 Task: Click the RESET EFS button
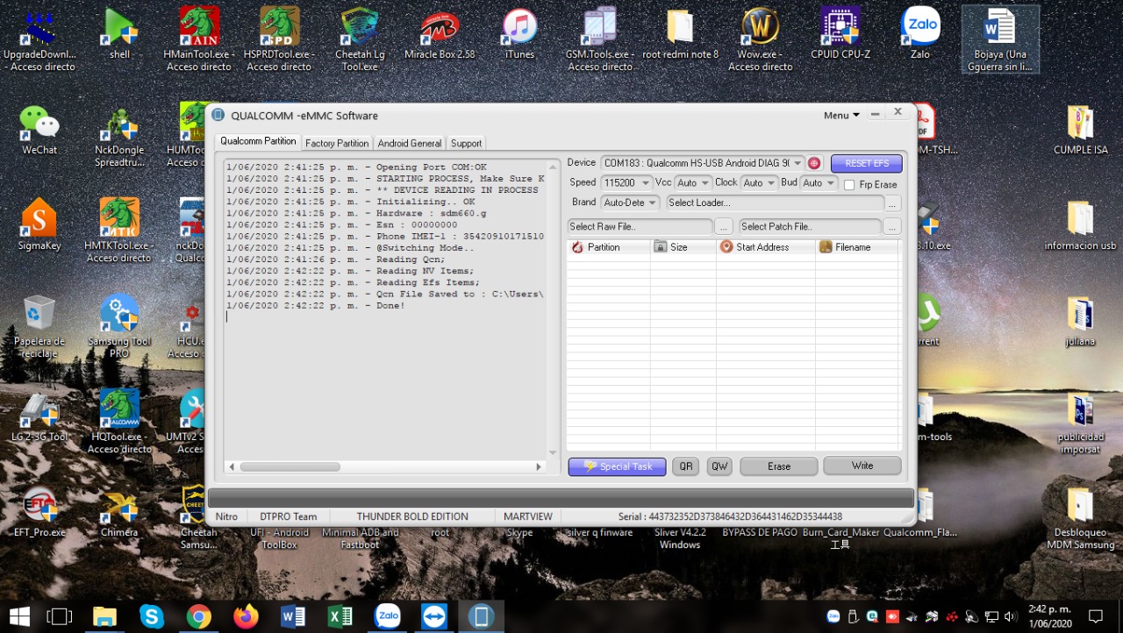867,163
